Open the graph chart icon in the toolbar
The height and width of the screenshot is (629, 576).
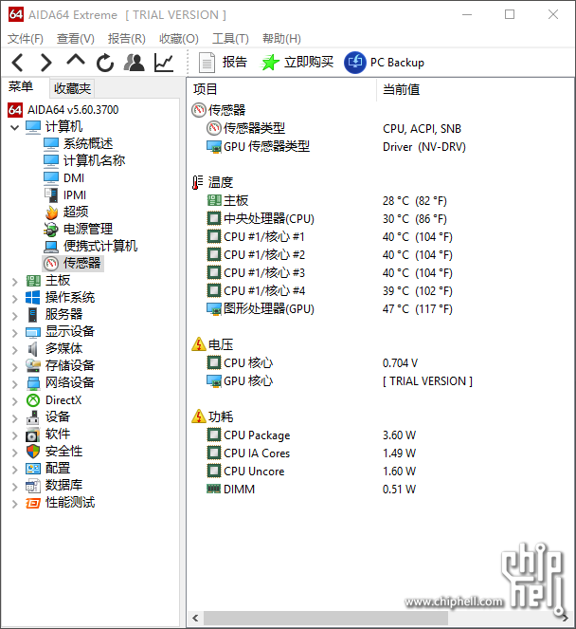point(164,63)
